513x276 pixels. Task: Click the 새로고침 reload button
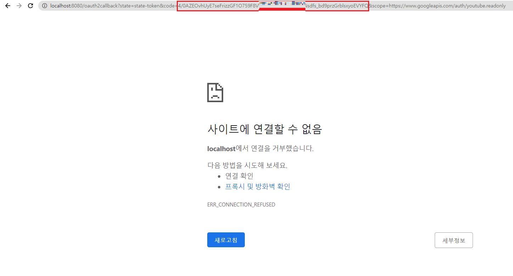pyautogui.click(x=226, y=240)
